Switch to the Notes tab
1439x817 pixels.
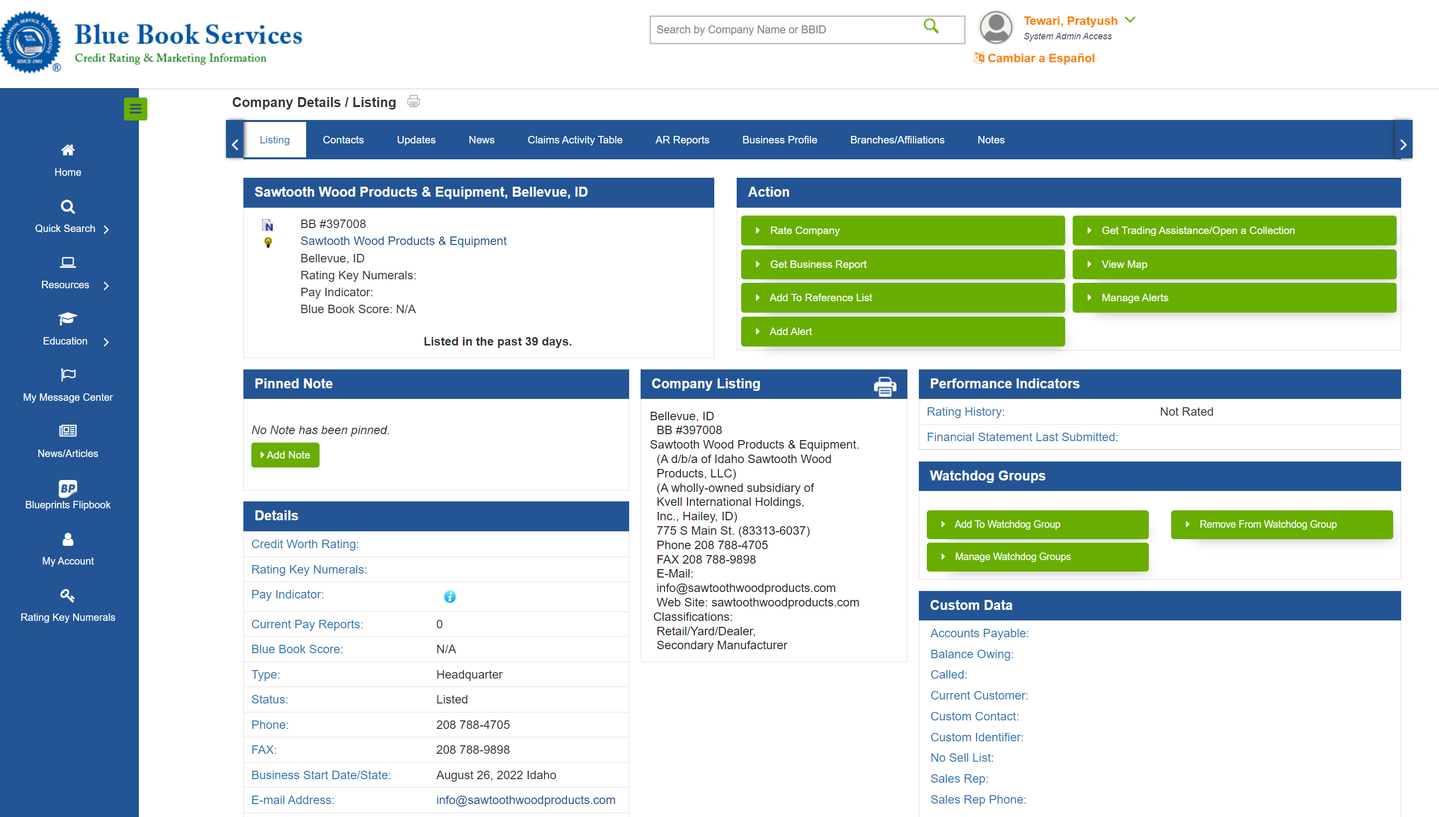coord(991,140)
